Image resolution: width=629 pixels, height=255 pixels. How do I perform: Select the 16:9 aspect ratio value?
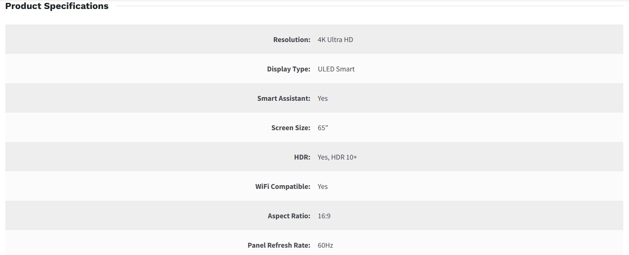[324, 216]
